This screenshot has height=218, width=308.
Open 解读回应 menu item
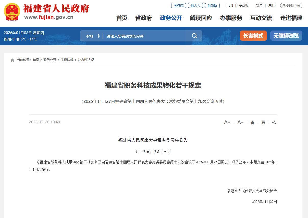201,18
